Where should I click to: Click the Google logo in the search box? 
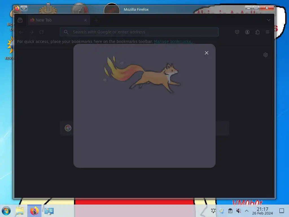tap(68, 128)
